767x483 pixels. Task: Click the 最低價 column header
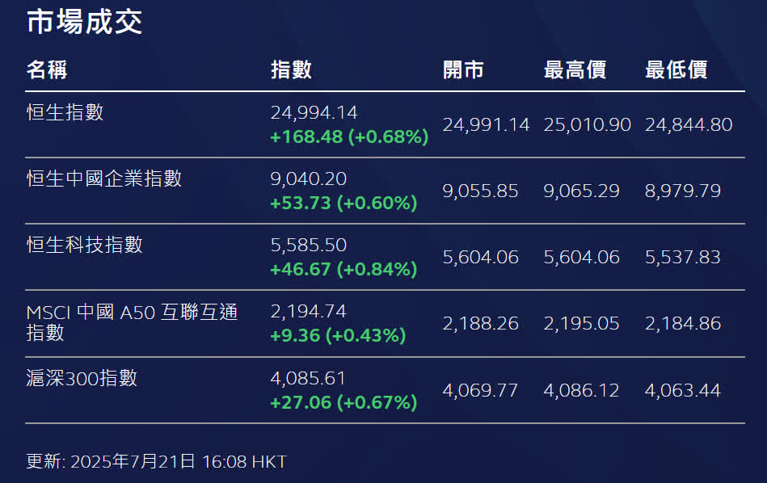(x=676, y=70)
